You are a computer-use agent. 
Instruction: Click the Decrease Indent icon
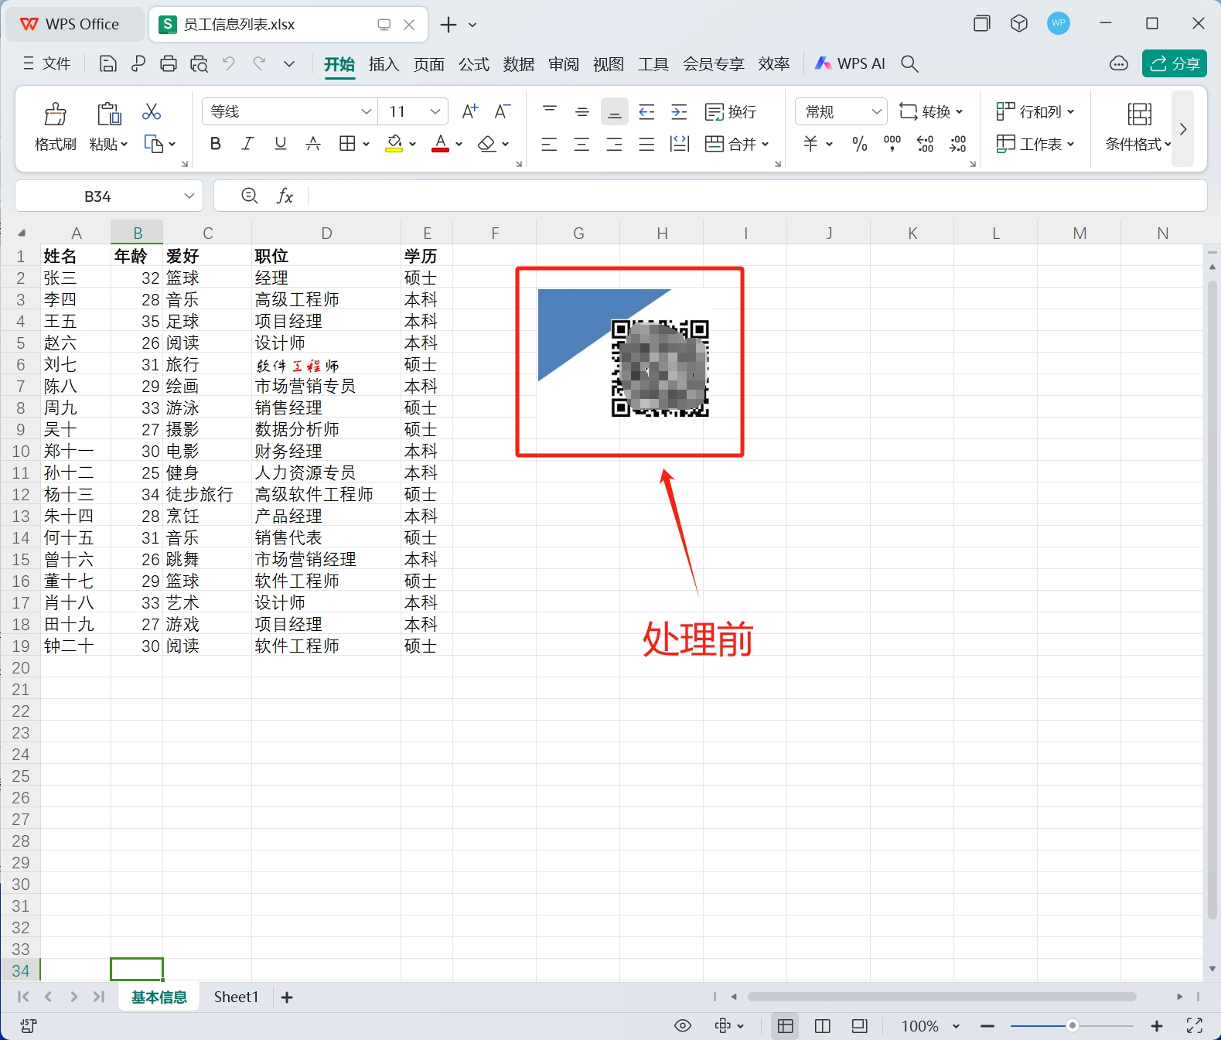(x=646, y=112)
